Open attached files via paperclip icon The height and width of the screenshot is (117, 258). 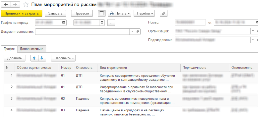(x=164, y=13)
